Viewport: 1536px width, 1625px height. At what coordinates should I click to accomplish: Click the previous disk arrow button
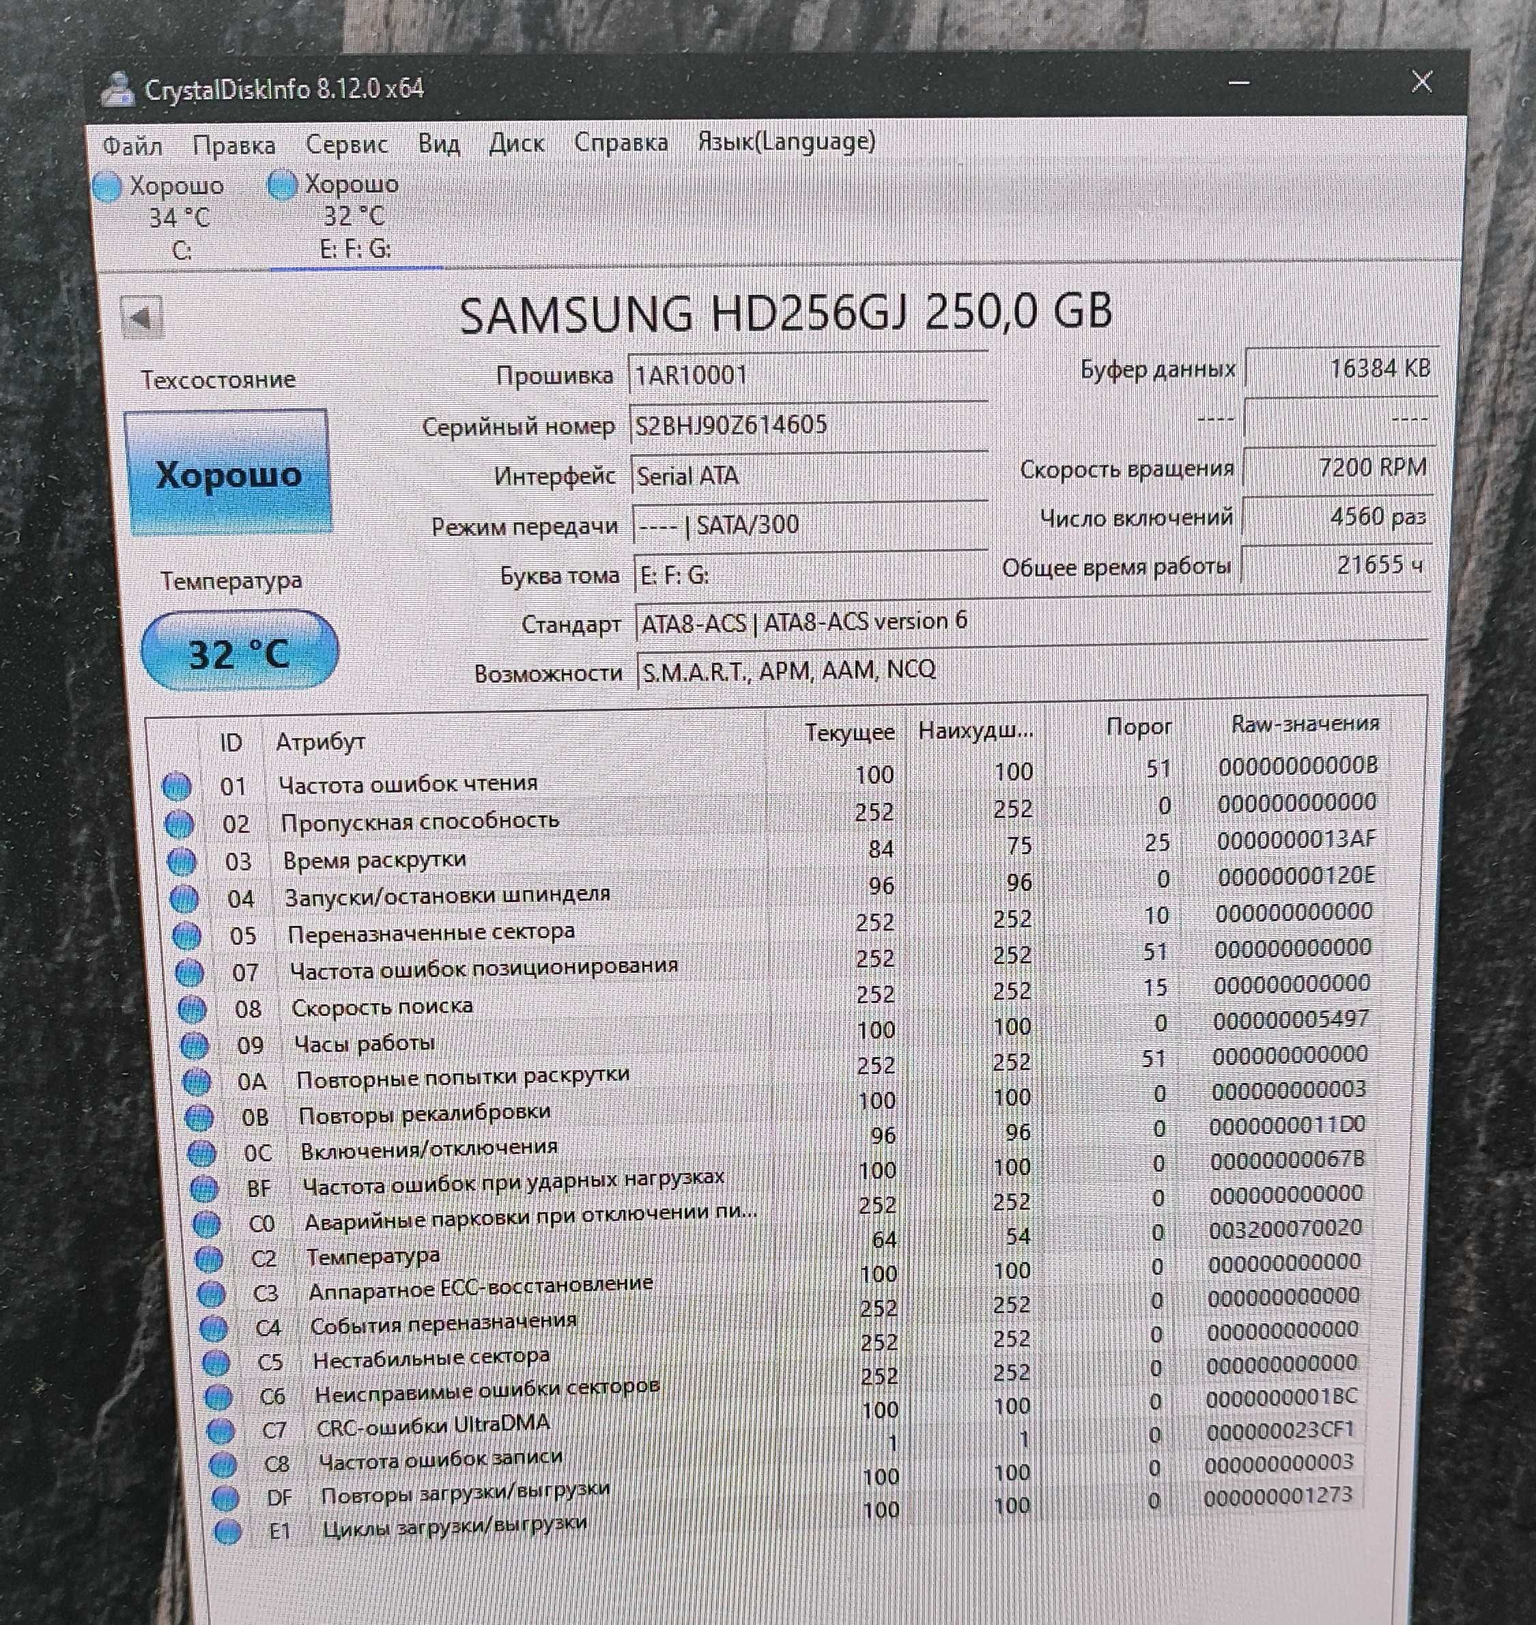tap(141, 317)
